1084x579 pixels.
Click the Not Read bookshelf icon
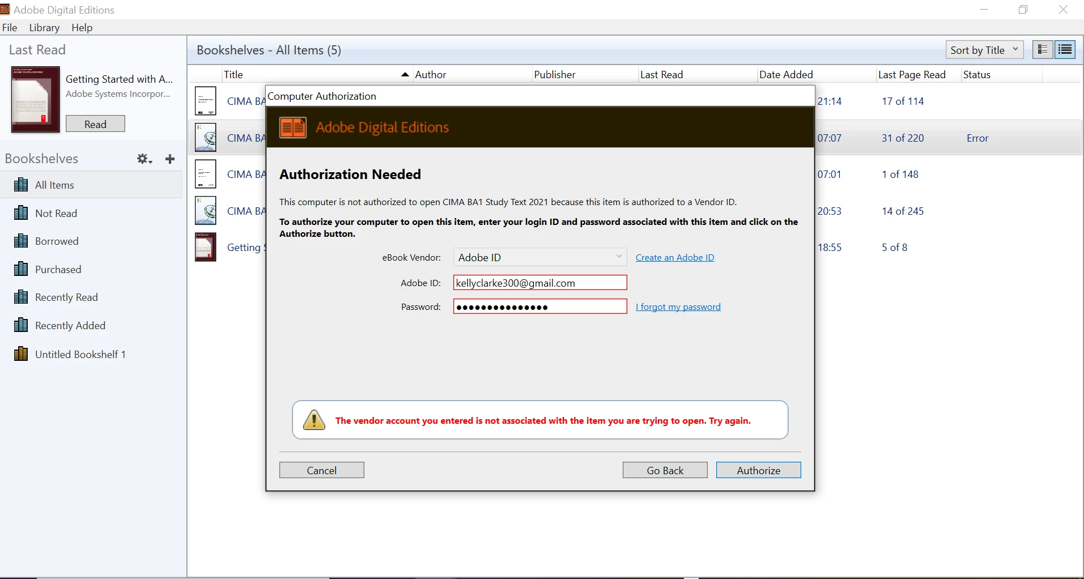(x=21, y=213)
